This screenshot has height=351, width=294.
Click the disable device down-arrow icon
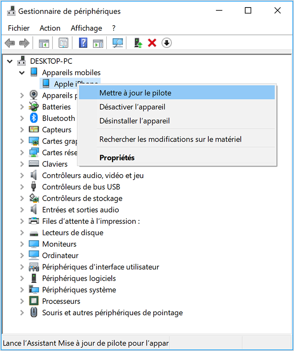click(x=167, y=43)
